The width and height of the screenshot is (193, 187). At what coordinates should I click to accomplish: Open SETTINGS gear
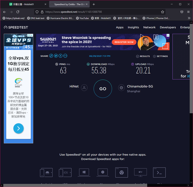point(160,56)
